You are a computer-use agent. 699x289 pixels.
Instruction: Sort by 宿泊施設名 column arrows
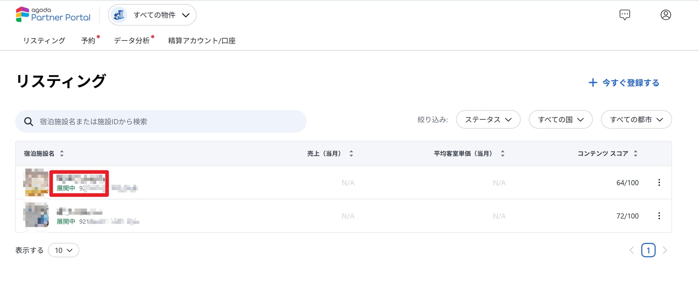pos(62,154)
